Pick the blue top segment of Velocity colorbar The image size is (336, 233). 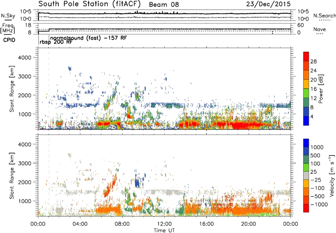306,143
